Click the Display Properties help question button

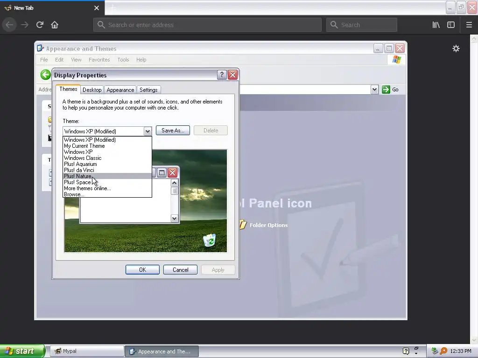coord(222,75)
